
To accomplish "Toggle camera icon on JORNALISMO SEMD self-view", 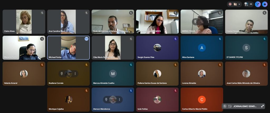I will [x=230, y=106].
